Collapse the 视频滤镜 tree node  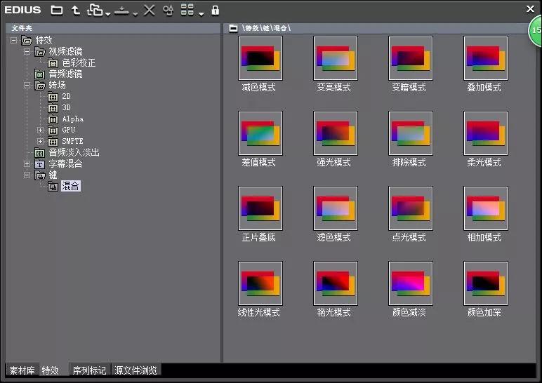(x=27, y=52)
